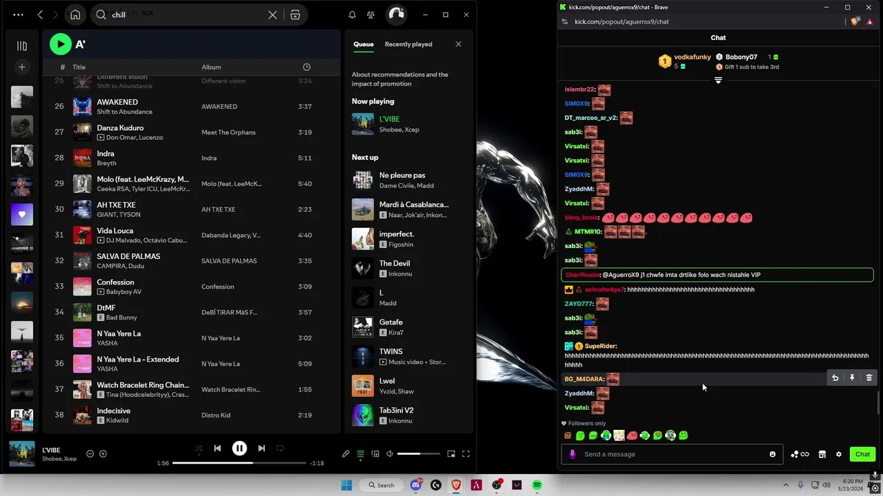The image size is (883, 496).
Task: Open Brave Shields lion icon
Action: (855, 21)
